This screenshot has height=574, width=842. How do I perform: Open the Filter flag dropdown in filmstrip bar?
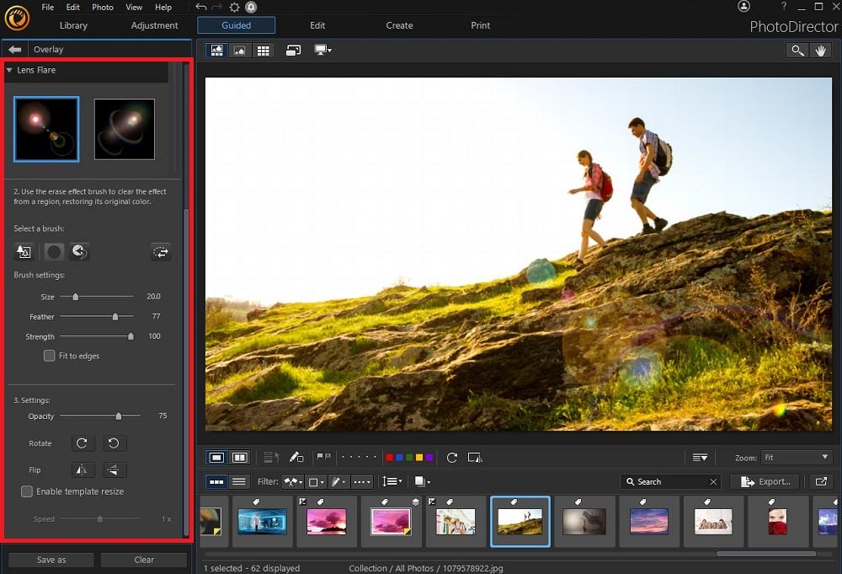(x=292, y=481)
